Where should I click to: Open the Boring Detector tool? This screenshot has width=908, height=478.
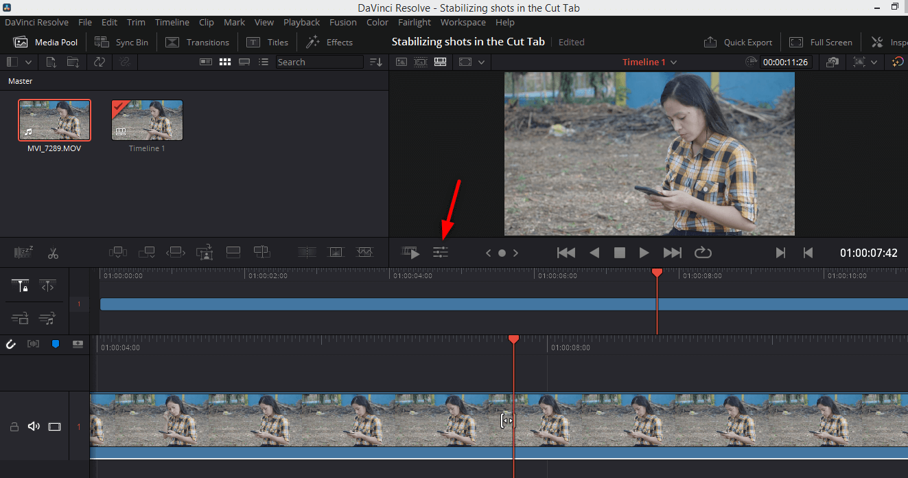(23, 253)
